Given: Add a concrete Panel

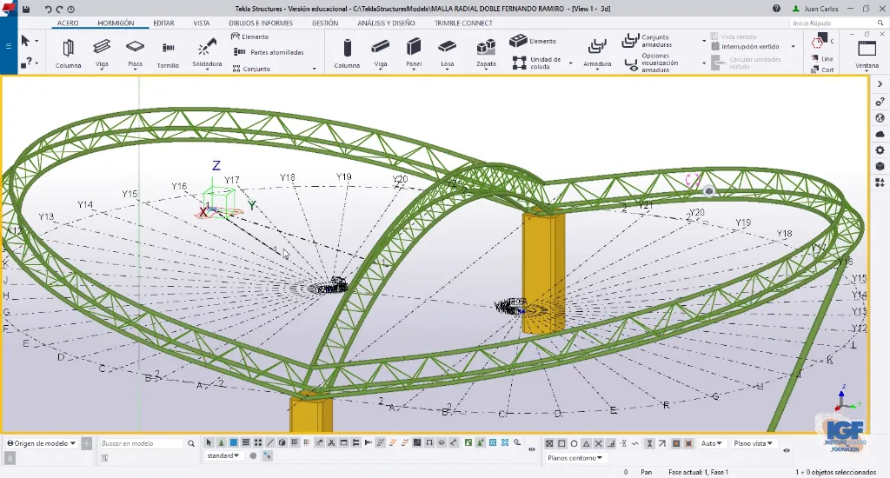Looking at the screenshot, I should pos(414,53).
